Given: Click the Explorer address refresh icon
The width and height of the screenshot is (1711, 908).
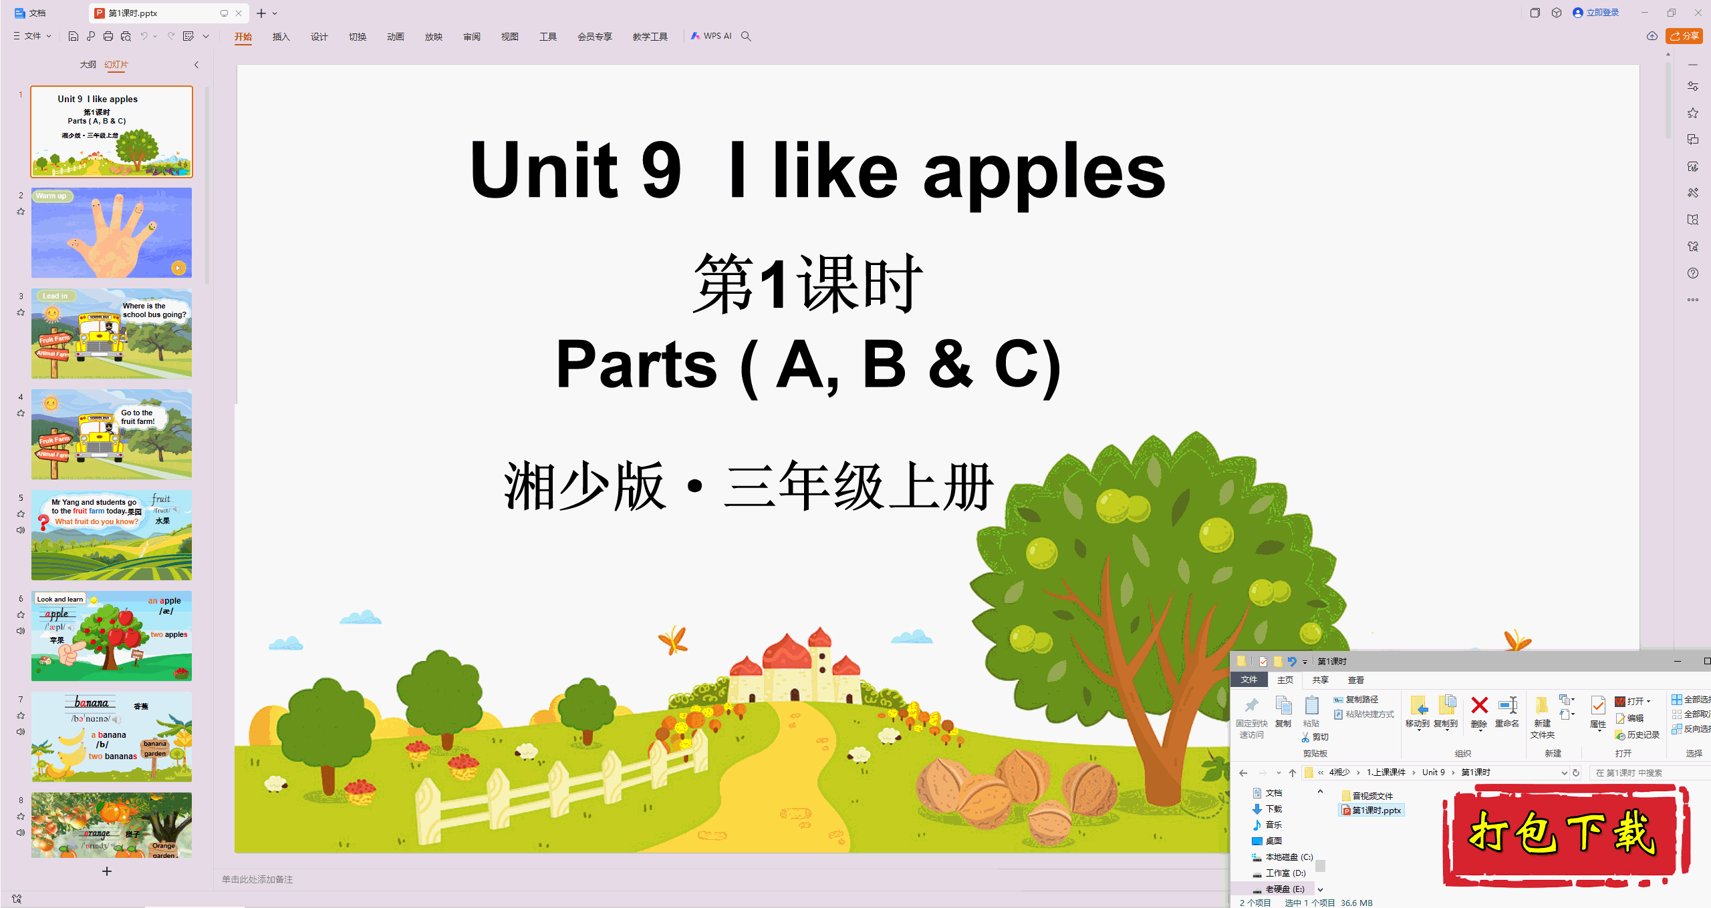Looking at the screenshot, I should (1576, 772).
